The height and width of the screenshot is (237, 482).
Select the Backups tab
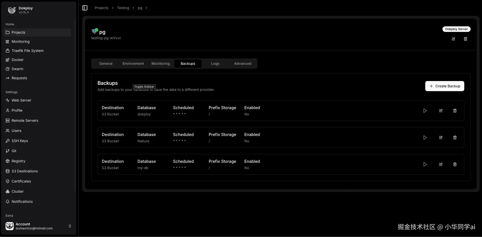tap(188, 64)
